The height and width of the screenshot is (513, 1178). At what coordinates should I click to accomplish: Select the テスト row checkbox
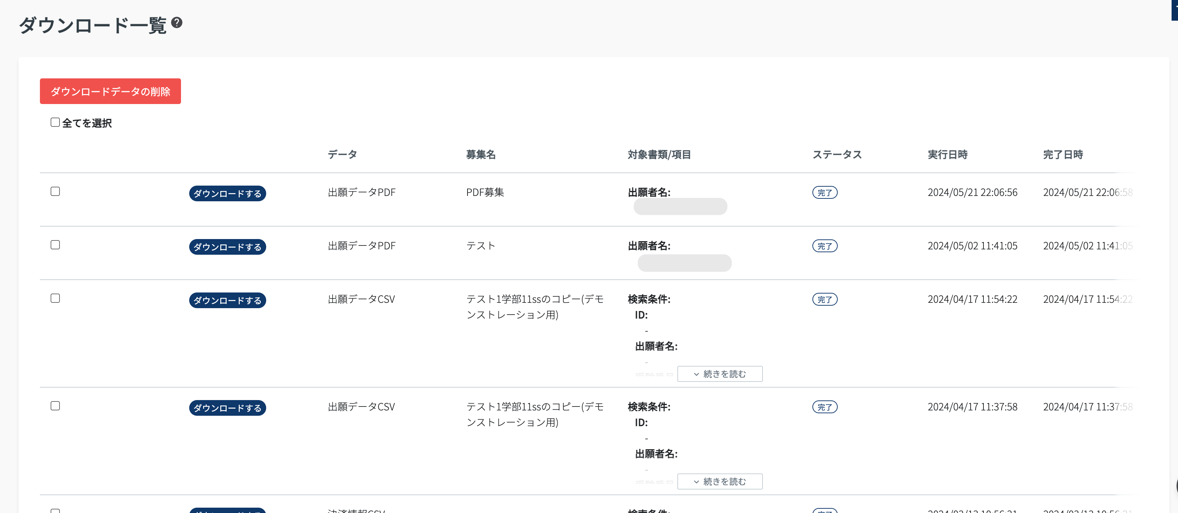55,245
